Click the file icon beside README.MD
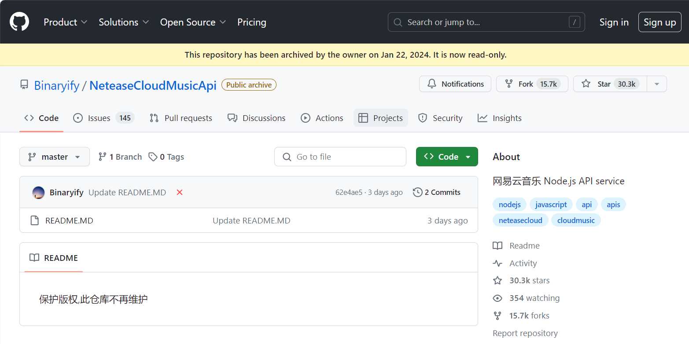This screenshot has height=344, width=689. point(34,220)
